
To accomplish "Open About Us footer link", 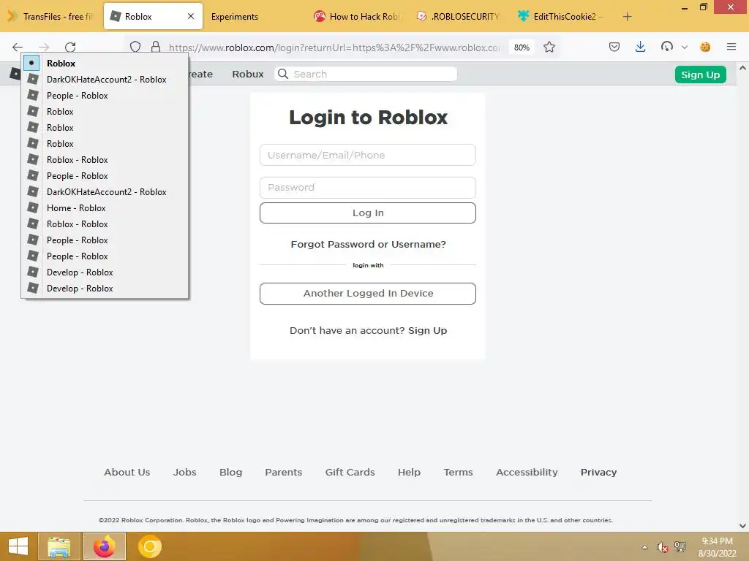I will (127, 473).
